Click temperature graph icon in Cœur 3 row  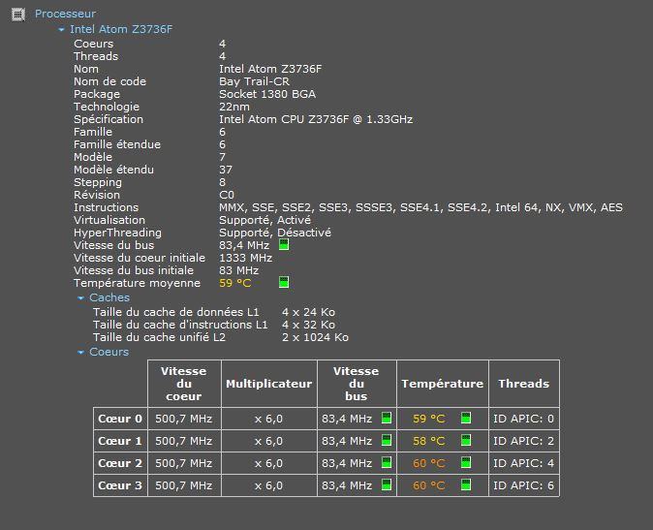pyautogui.click(x=466, y=485)
